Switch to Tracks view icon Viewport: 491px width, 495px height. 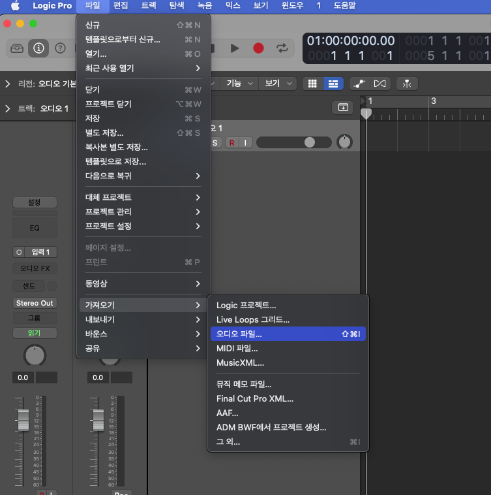[x=333, y=84]
